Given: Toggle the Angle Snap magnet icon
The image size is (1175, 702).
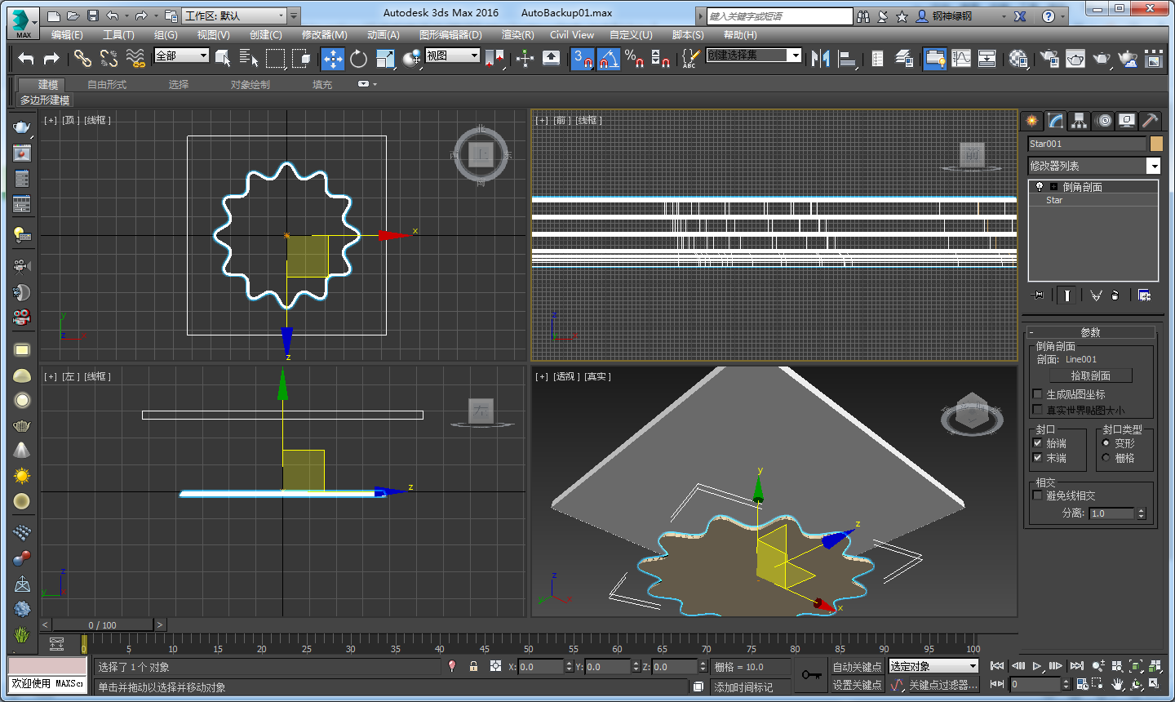Looking at the screenshot, I should pos(609,59).
